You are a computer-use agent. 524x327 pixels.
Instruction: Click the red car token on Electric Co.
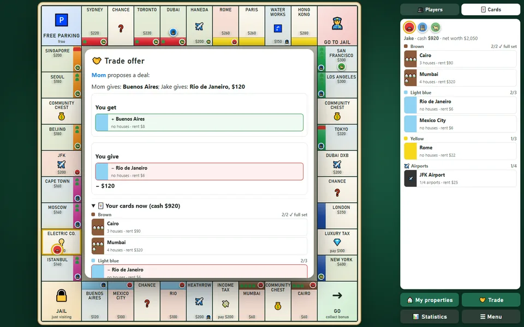57,250
